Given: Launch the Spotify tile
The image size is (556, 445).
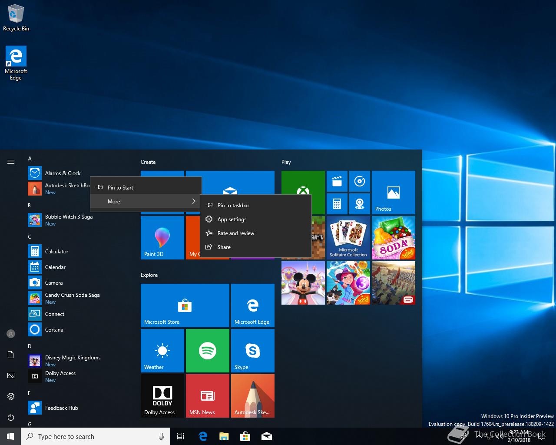Looking at the screenshot, I should [x=208, y=351].
